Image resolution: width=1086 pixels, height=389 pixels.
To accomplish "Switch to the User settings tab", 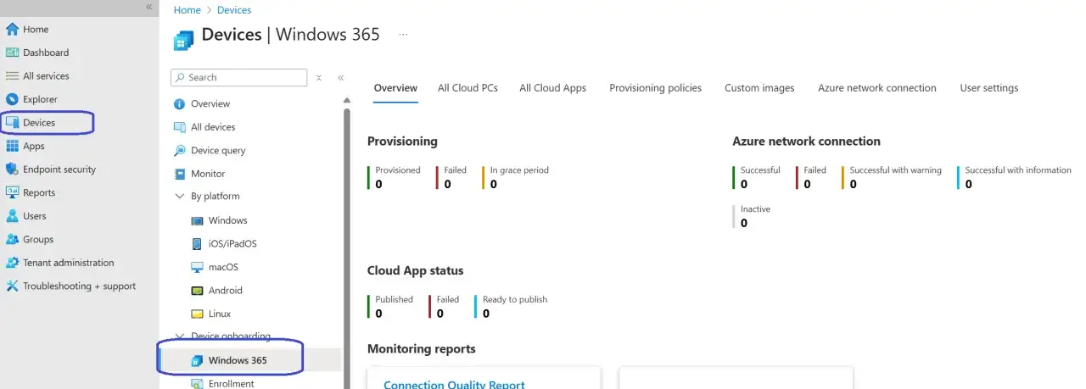I will pyautogui.click(x=988, y=88).
